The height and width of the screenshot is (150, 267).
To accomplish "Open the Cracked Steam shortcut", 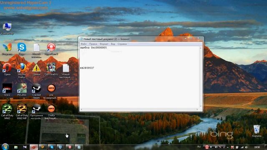I will pos(36,91).
